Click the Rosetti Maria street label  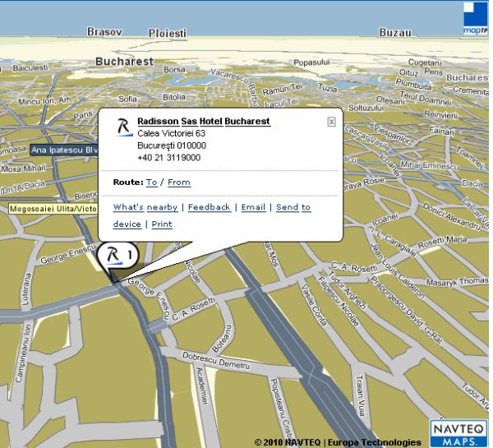click(442, 242)
